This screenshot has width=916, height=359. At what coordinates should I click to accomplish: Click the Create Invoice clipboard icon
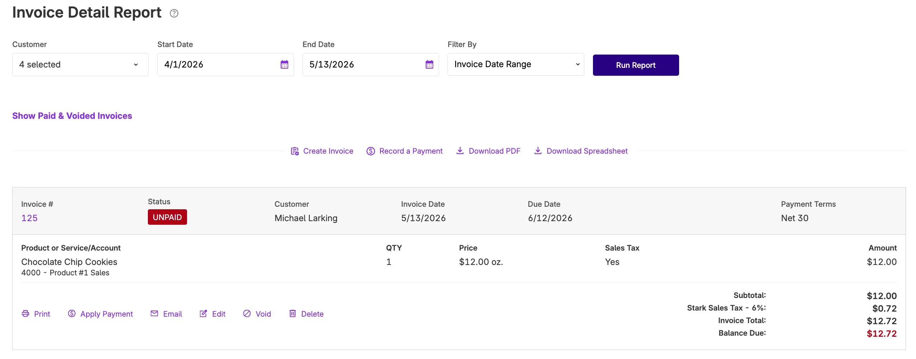pyautogui.click(x=295, y=151)
